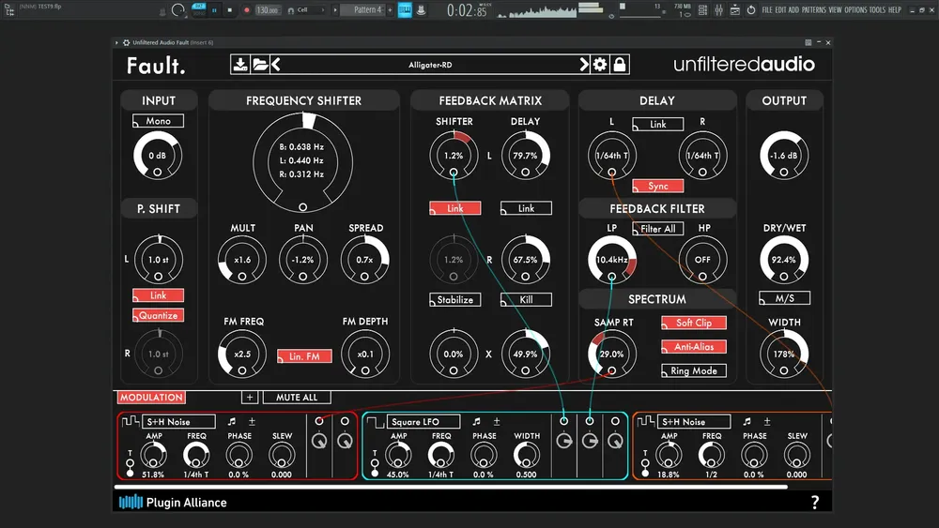
Task: Open FL Studio mixer icon
Action: (x=718, y=10)
